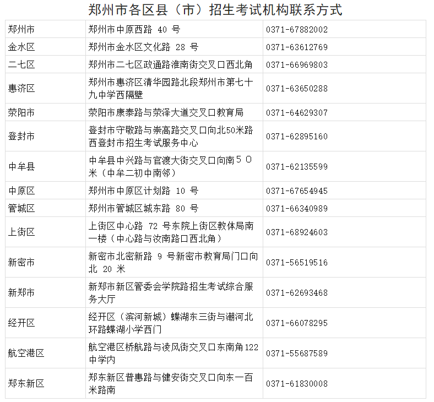Click address 郑州市中原西路 40 号

pyautogui.click(x=134, y=29)
